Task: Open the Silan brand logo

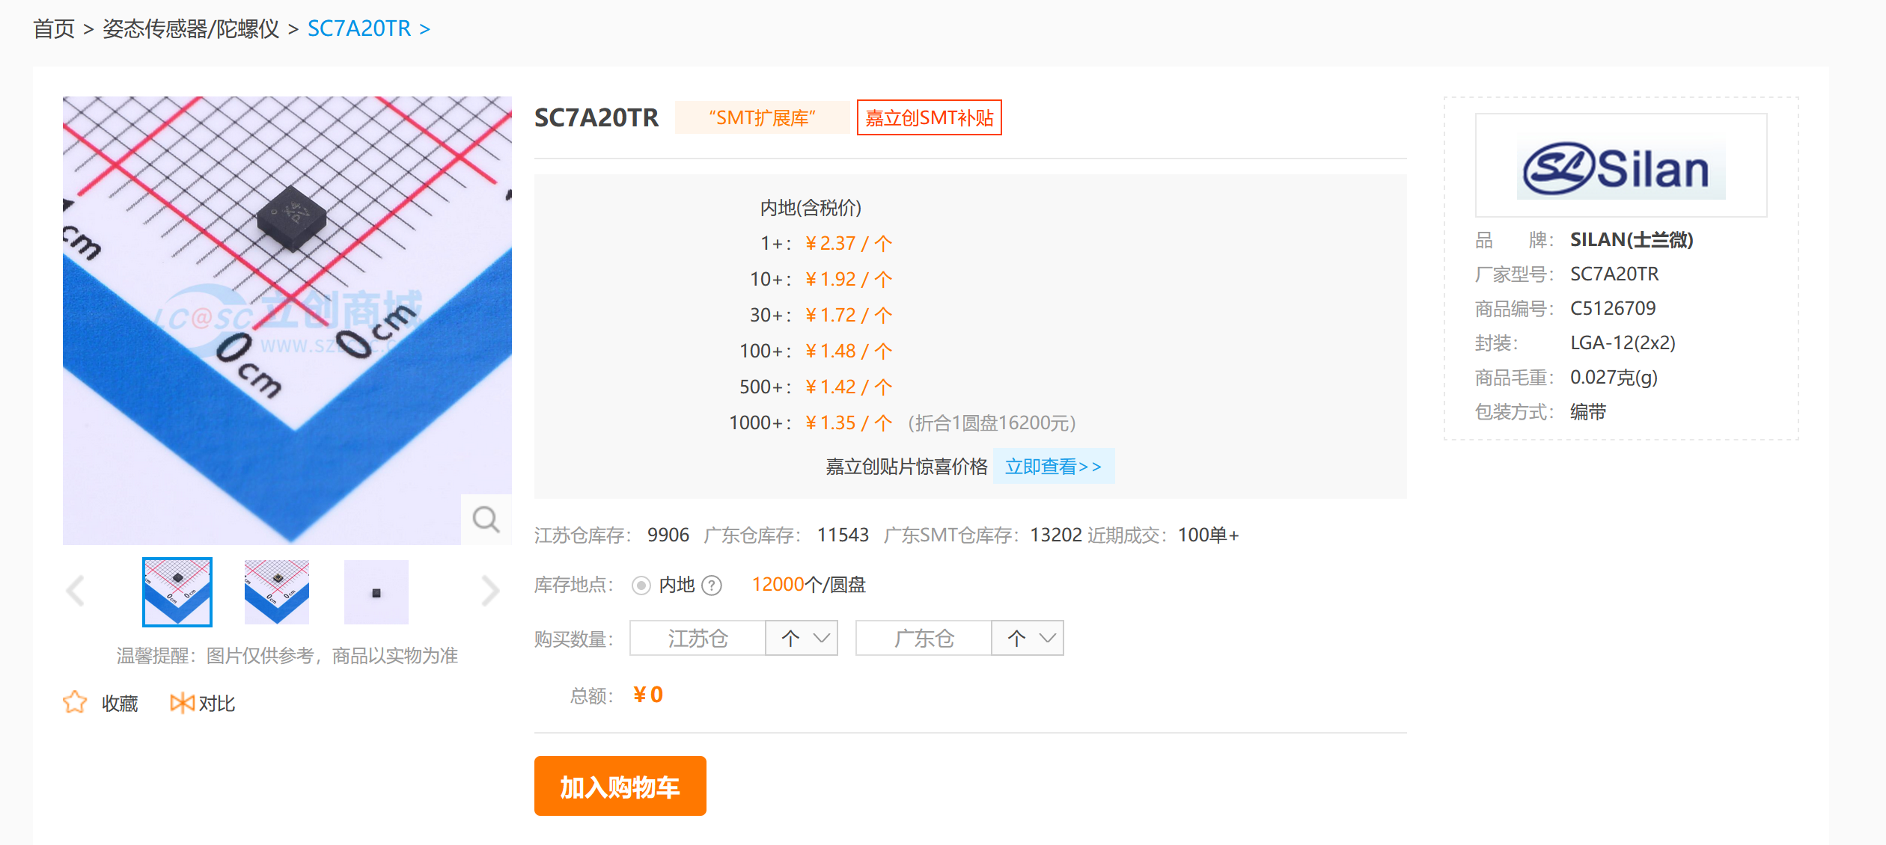Action: coord(1620,166)
